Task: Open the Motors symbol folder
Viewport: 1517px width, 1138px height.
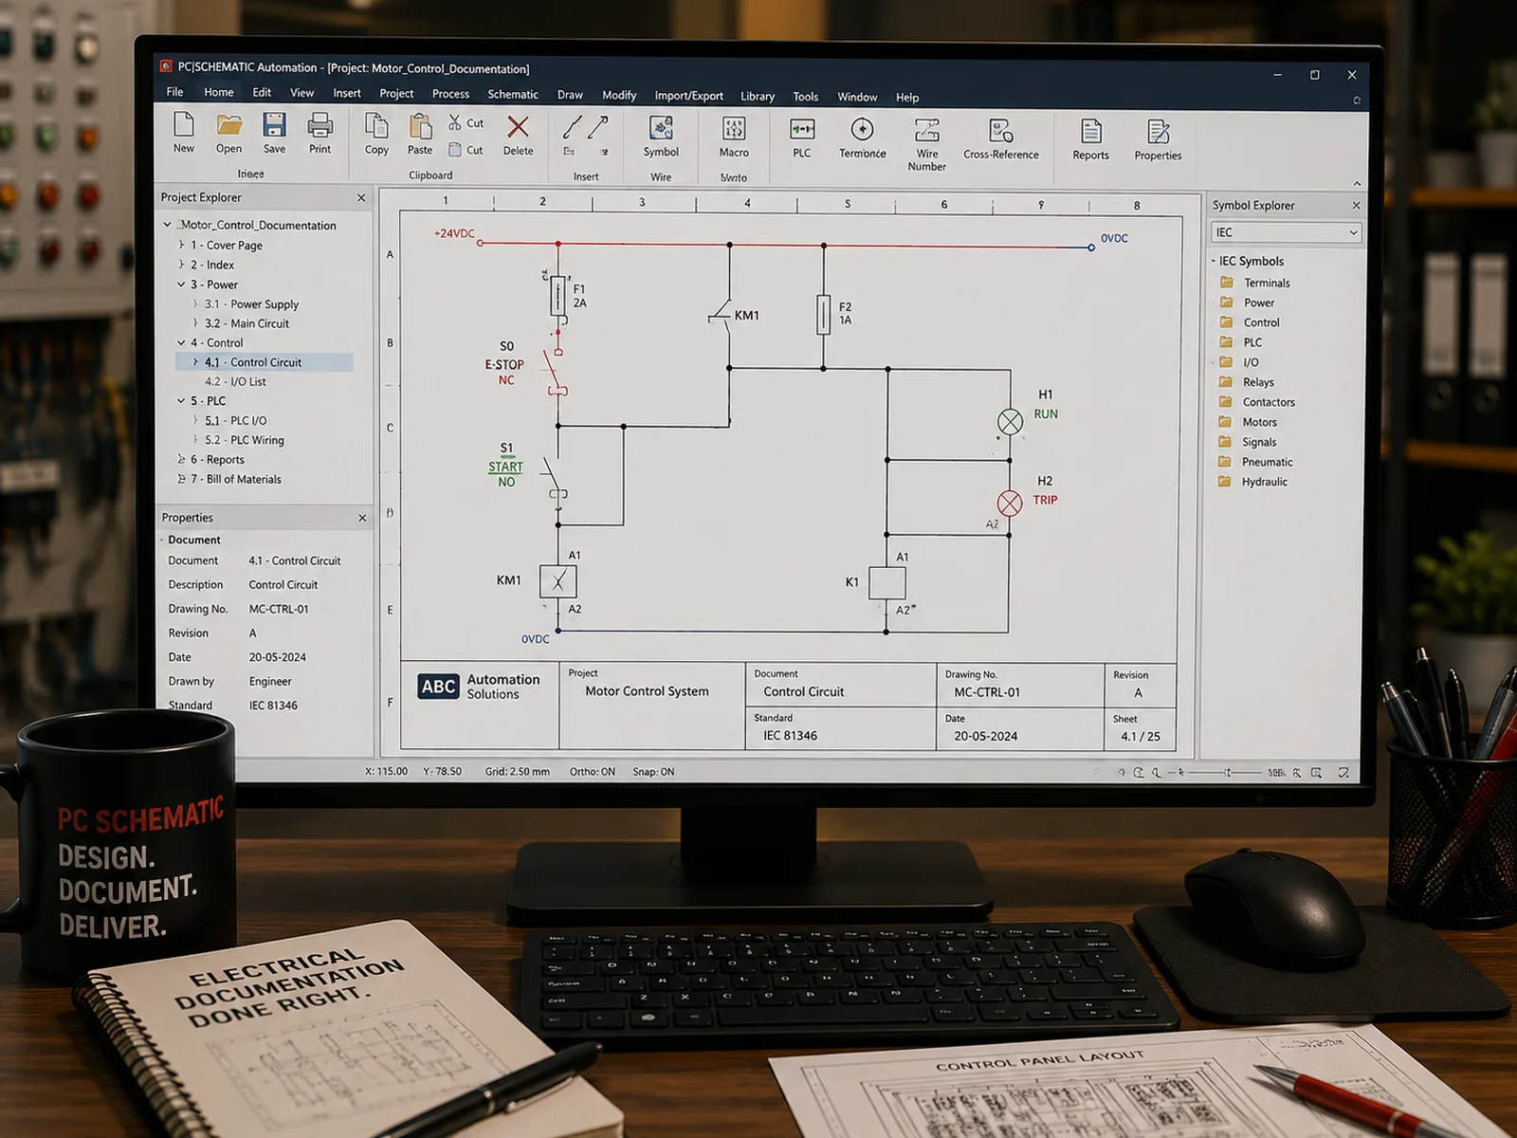Action: point(1249,422)
